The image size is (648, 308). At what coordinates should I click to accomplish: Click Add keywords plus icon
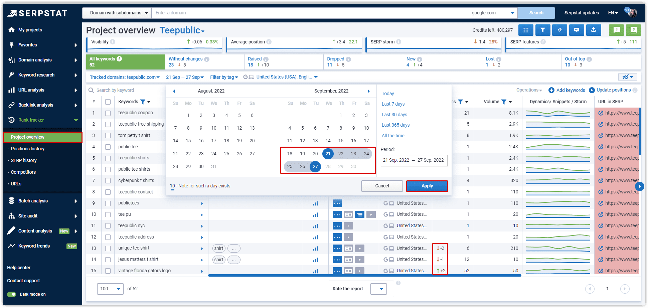coord(551,90)
